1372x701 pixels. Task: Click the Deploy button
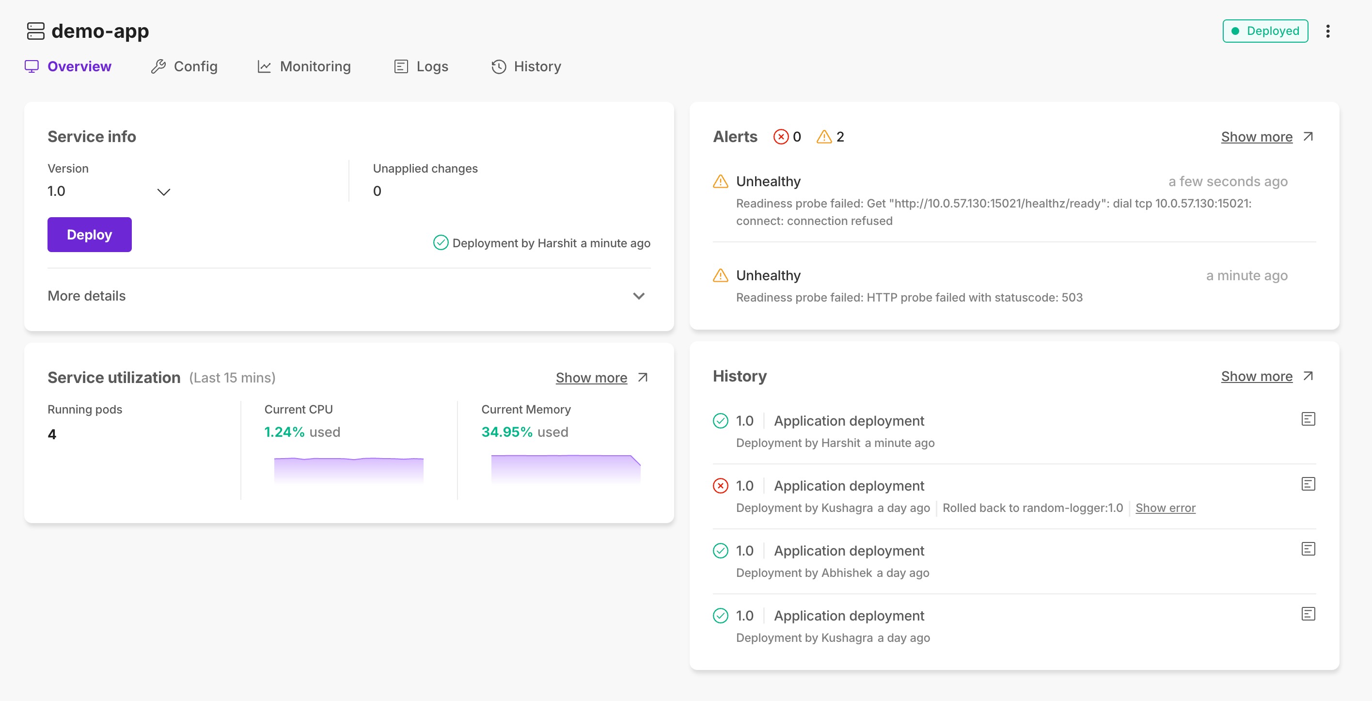89,234
